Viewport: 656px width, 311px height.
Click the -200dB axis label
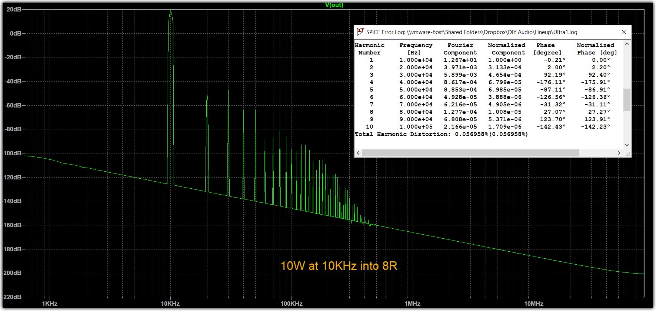pos(12,273)
